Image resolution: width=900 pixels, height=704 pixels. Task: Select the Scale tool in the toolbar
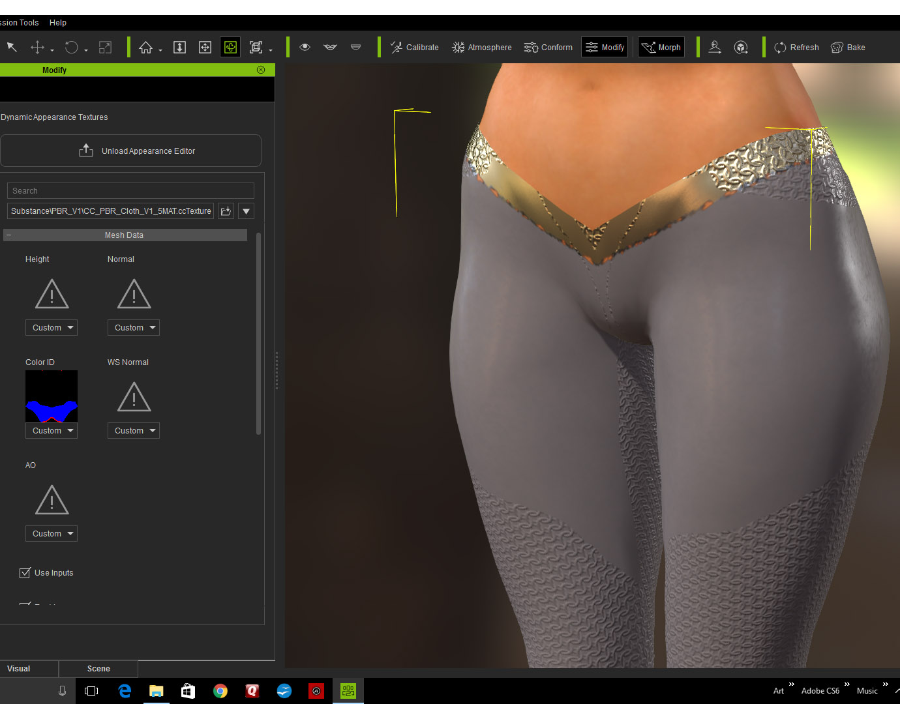(x=105, y=47)
